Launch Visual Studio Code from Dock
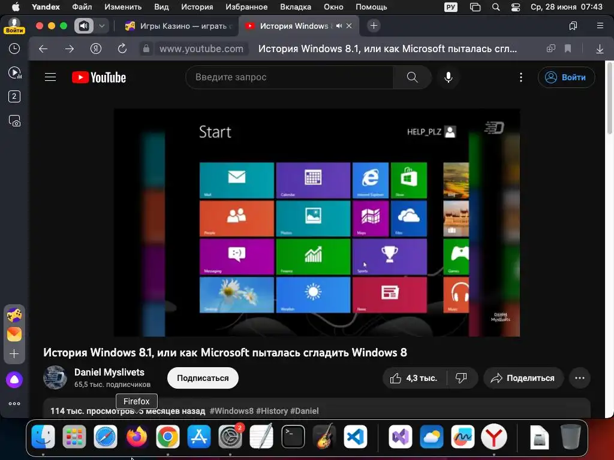The image size is (614, 460). [x=356, y=437]
